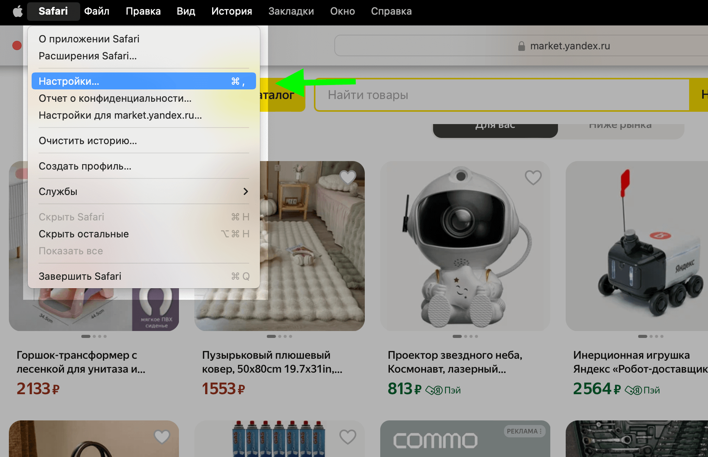
Task: Focus the Найти товары search field
Action: coord(502,95)
